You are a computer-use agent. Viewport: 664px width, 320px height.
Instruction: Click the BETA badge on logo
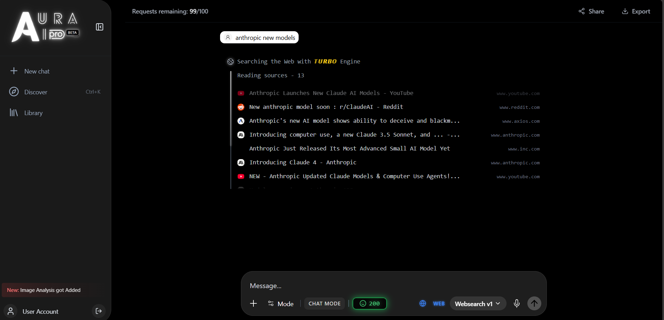(x=72, y=33)
